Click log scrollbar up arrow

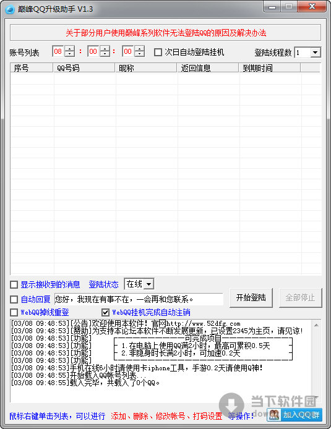pos(316,325)
